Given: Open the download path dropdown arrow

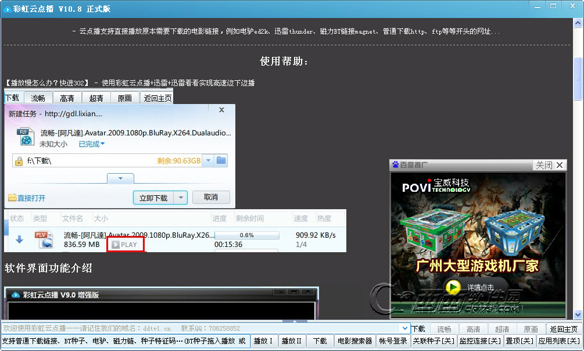Looking at the screenshot, I should 209,160.
